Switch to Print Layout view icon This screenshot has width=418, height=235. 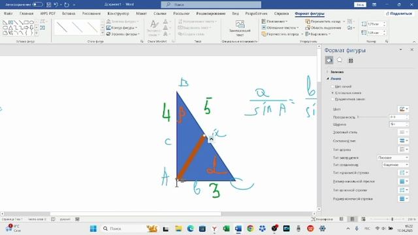point(352,219)
